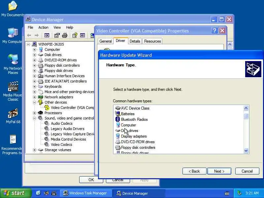Switch to the Details tab in Properties
The height and width of the screenshot is (198, 264).
click(135, 41)
